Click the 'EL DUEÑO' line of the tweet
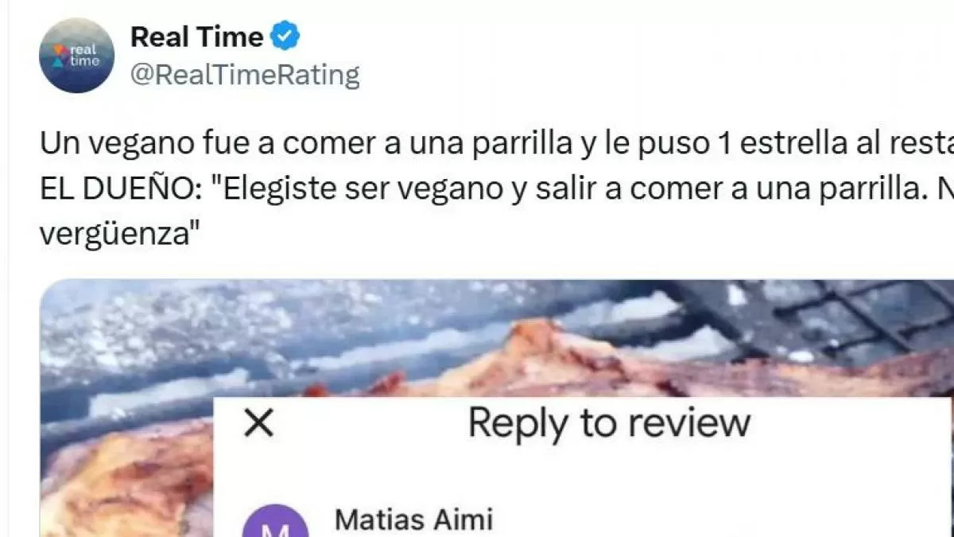Viewport: 954px width, 537px height. pyautogui.click(x=497, y=189)
